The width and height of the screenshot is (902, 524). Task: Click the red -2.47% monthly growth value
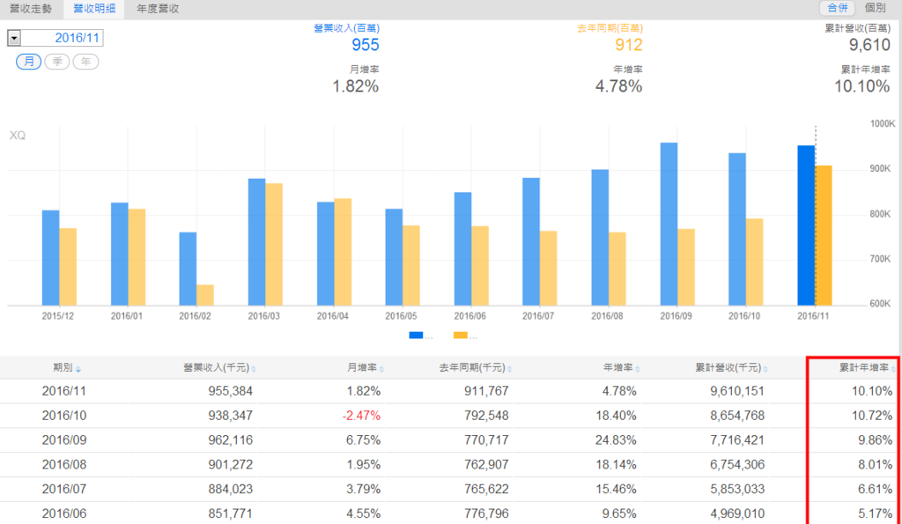tap(361, 416)
